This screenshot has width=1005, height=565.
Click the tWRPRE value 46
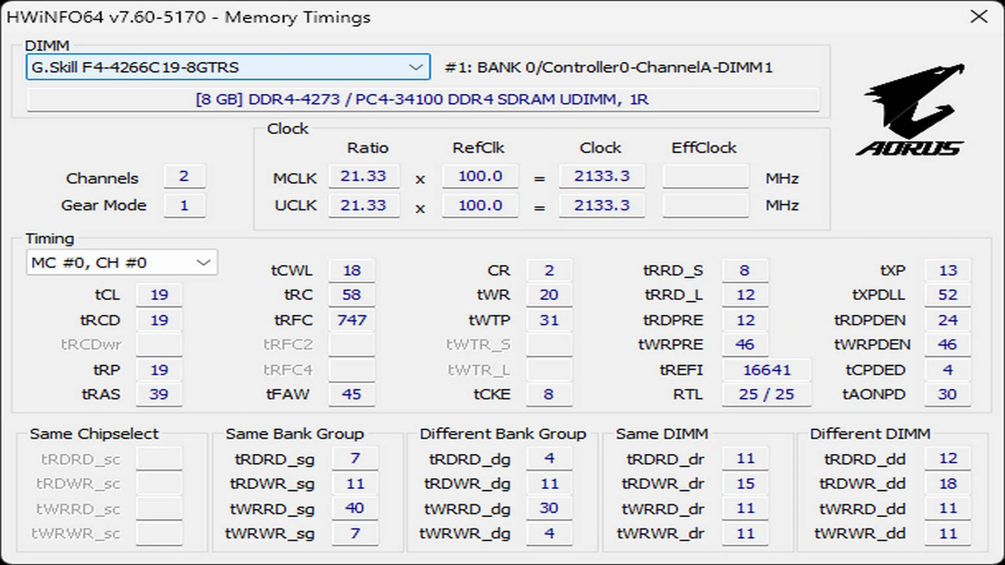pos(745,345)
